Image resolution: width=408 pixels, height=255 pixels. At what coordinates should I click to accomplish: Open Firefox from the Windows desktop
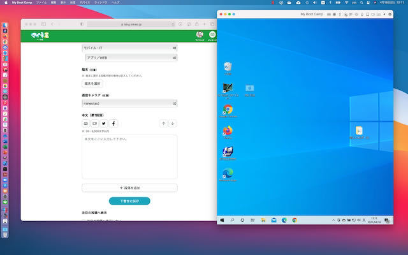[x=228, y=131]
